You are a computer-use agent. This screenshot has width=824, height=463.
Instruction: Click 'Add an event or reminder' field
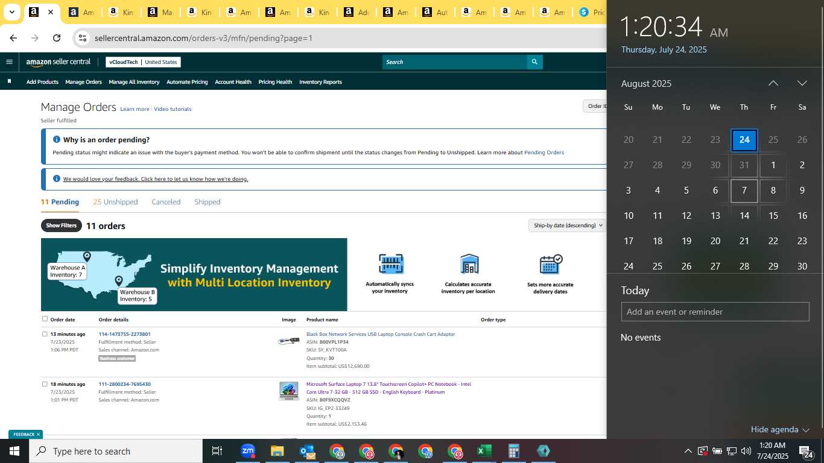715,312
